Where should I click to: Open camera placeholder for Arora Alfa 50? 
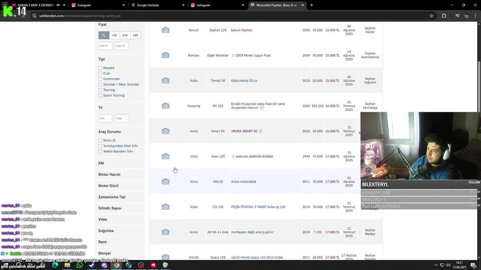[165, 181]
